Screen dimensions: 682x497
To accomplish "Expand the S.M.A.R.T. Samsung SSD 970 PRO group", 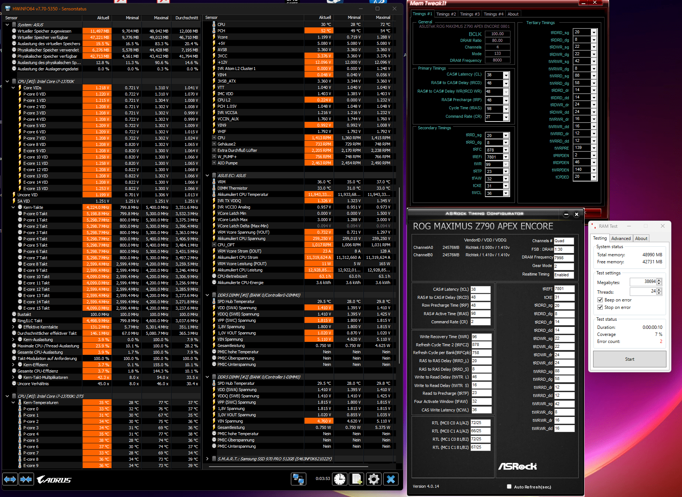I will [207, 459].
